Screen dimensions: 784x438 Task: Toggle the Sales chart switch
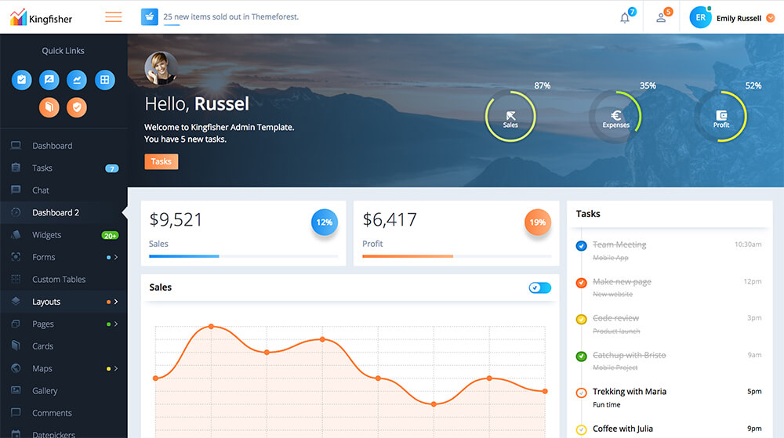539,288
